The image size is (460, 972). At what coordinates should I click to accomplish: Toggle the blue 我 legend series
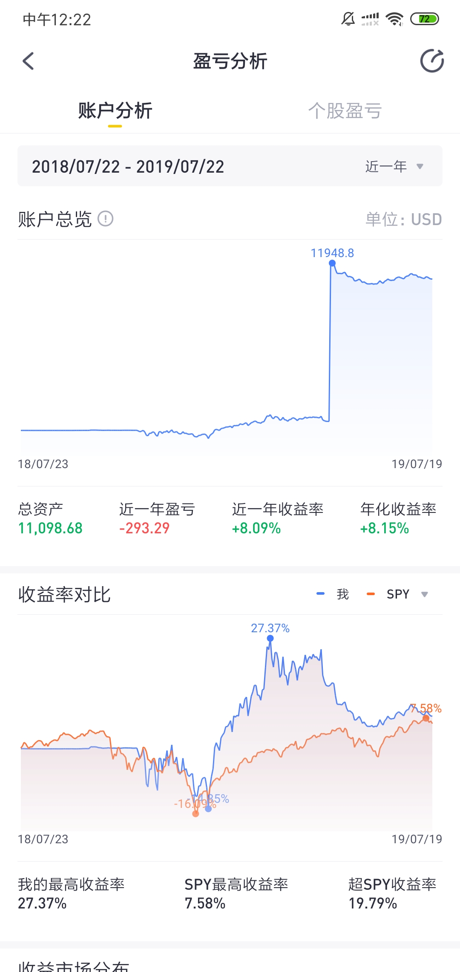(x=333, y=594)
